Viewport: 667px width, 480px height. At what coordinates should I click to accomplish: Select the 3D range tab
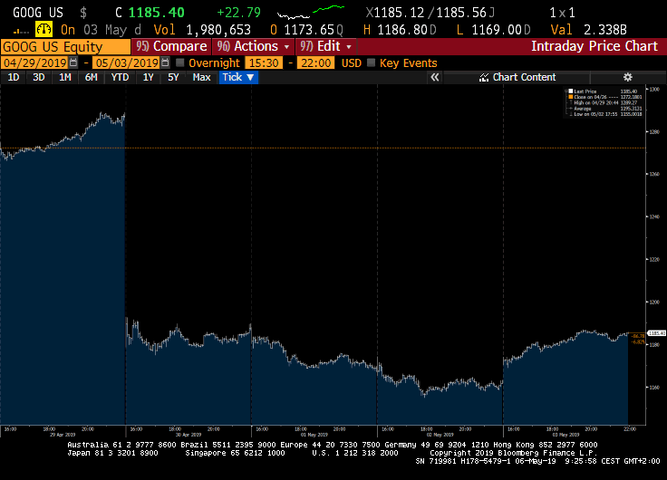click(39, 77)
